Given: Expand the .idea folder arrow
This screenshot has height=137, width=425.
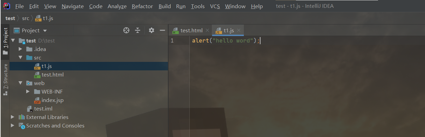Looking at the screenshot, I should [x=21, y=49].
